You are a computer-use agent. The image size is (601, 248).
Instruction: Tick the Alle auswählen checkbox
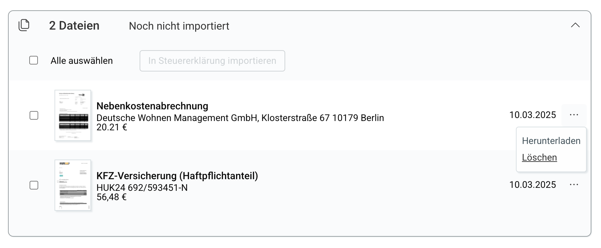(x=34, y=61)
